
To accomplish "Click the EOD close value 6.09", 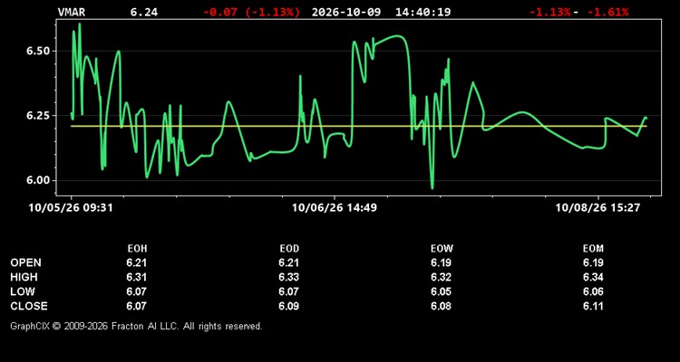I will click(289, 306).
